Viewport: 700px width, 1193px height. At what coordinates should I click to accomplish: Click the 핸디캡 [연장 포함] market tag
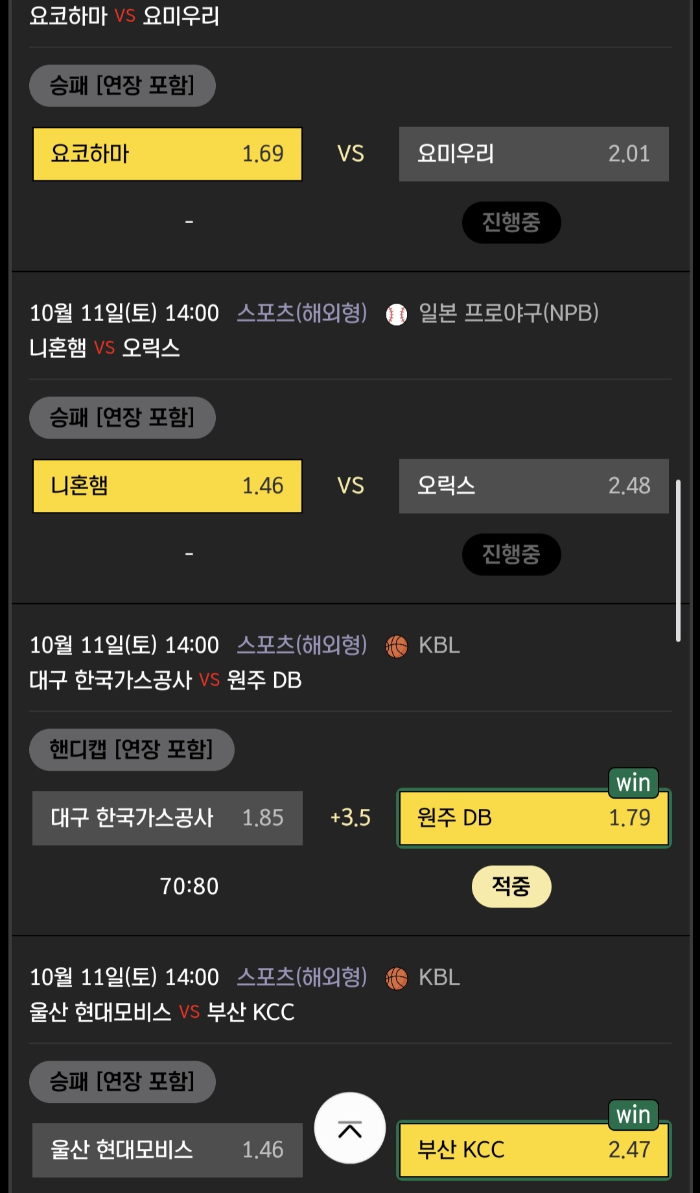[132, 749]
